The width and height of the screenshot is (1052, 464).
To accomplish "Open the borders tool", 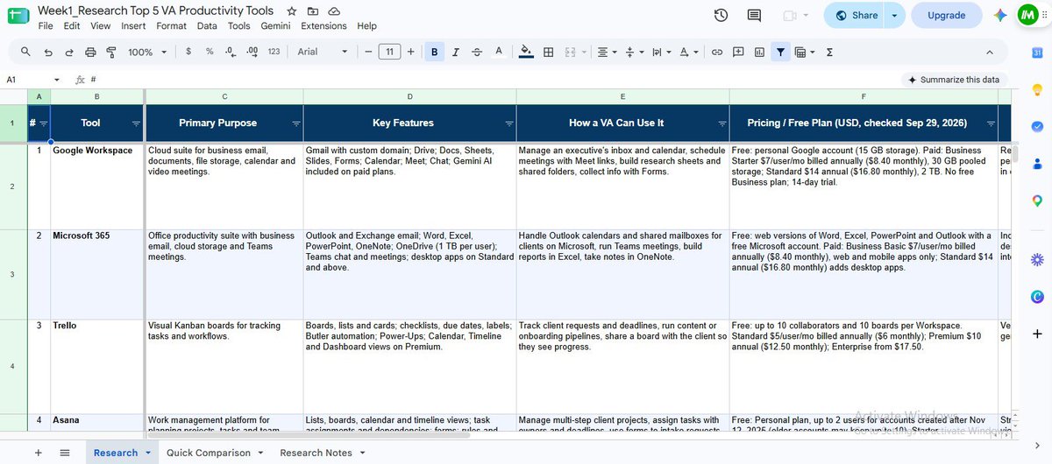I will tap(549, 53).
